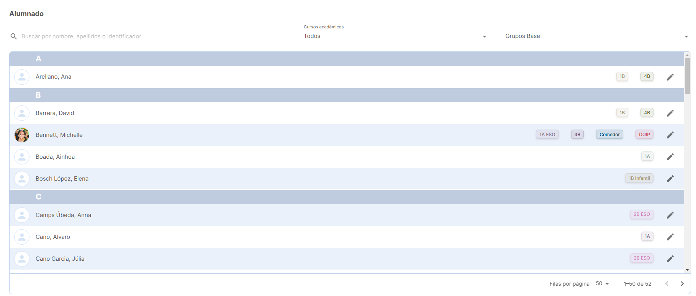
Task: Click Cano Garcia, Júlia avatar icon
Action: (22, 259)
